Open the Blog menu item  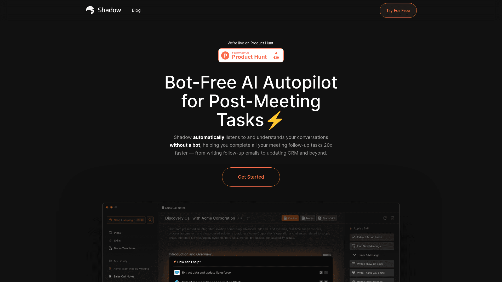click(136, 10)
